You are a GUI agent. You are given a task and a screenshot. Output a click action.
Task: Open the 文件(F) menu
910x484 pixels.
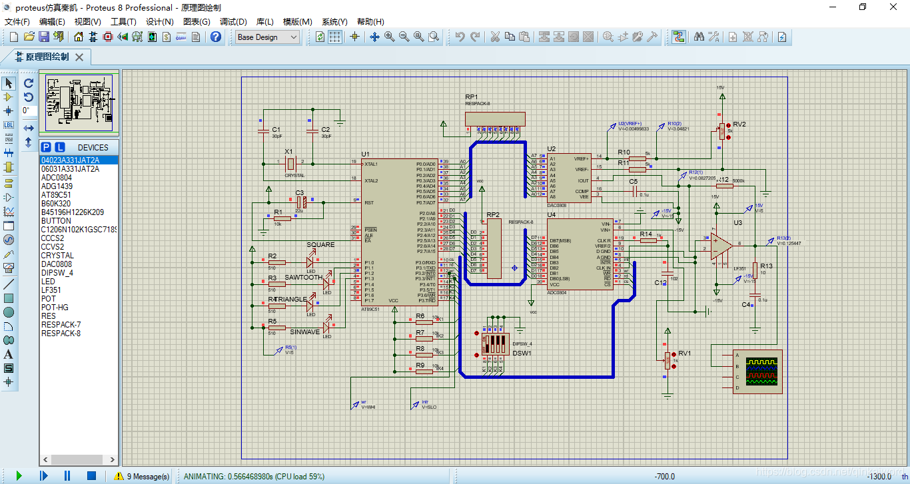click(17, 22)
